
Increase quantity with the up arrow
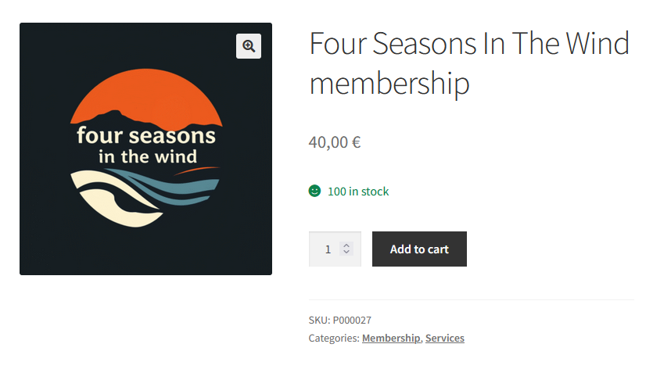point(346,245)
